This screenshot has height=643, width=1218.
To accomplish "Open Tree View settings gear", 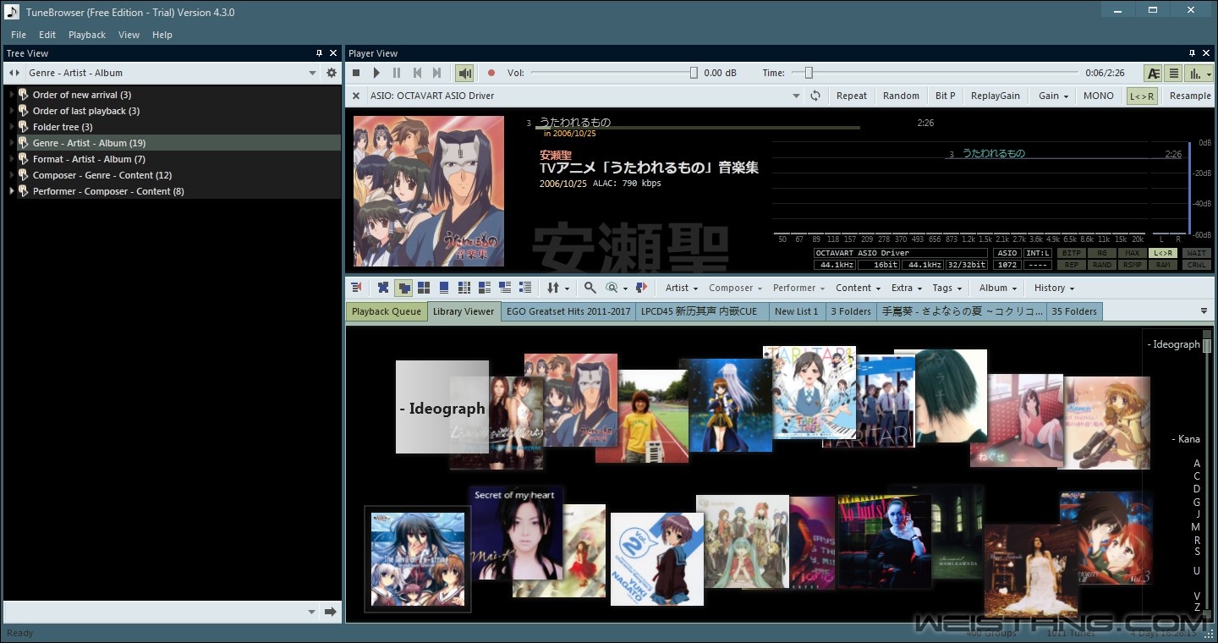I will (332, 73).
